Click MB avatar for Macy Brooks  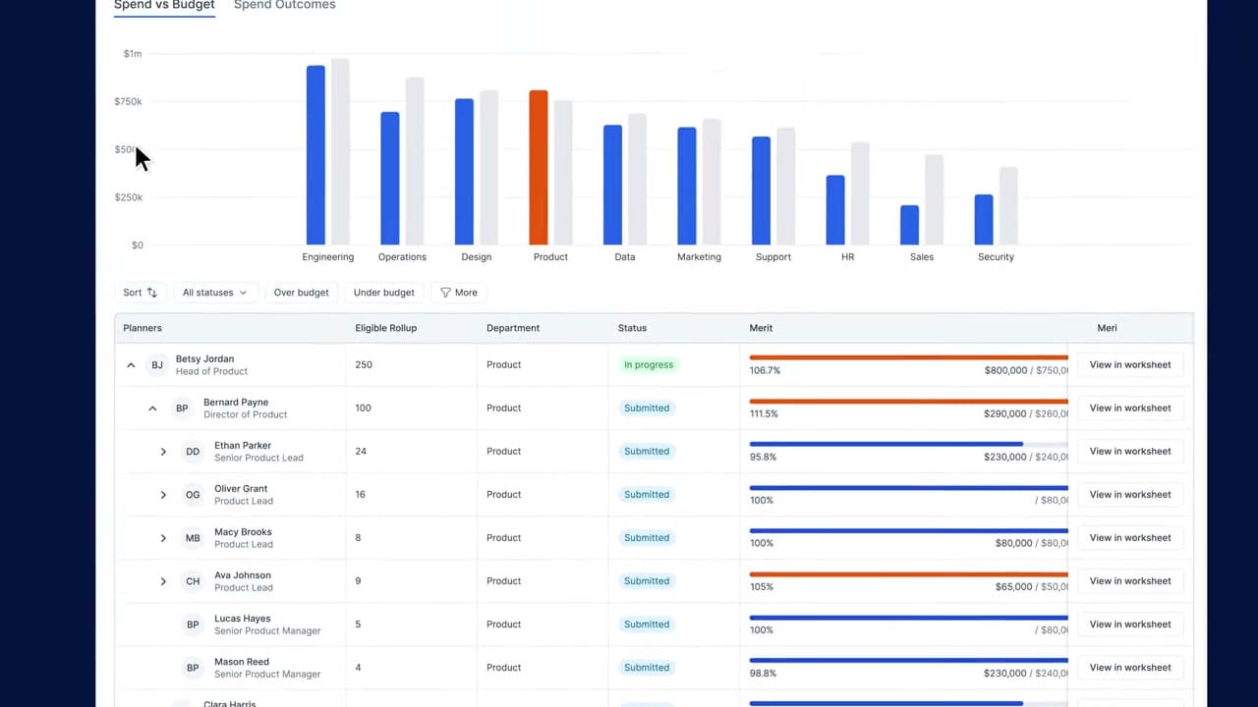click(x=193, y=538)
